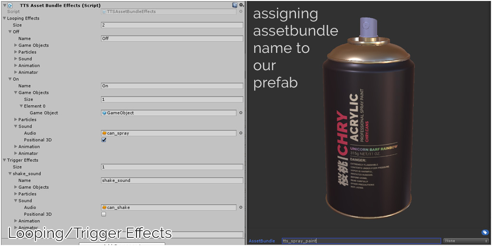The height and width of the screenshot is (246, 492).
Task: Collapse the Off looping effect
Action: [10, 32]
